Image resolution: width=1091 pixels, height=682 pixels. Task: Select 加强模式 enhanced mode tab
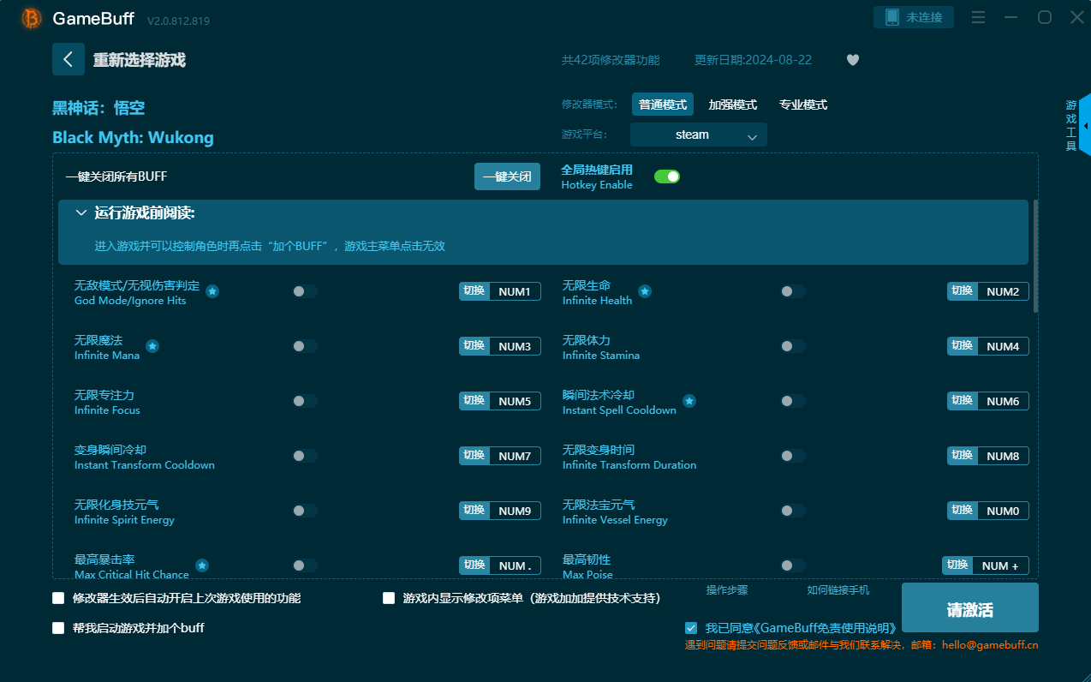point(733,105)
